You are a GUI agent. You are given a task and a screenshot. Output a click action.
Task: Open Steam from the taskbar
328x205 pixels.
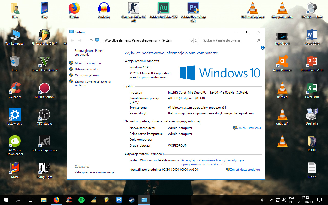click(x=131, y=200)
